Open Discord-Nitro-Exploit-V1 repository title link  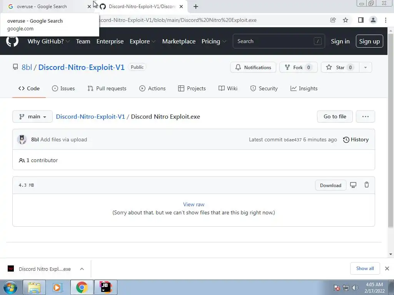point(82,67)
